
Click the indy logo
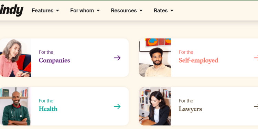(11, 10)
